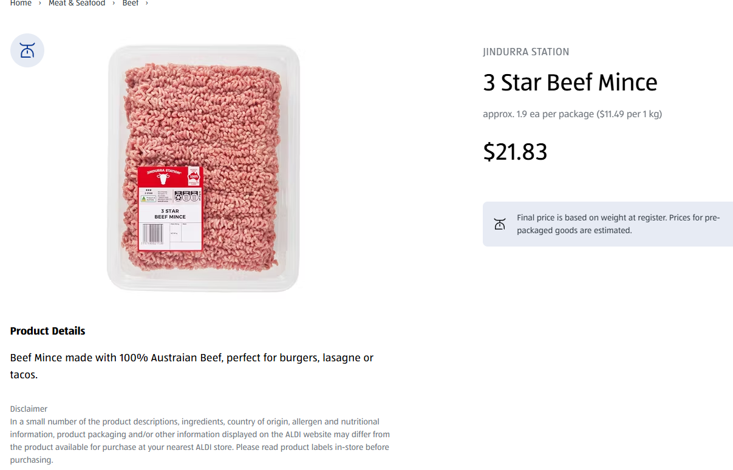The width and height of the screenshot is (733, 470).
Task: Click the bull logo on the package label
Action: coord(162,179)
